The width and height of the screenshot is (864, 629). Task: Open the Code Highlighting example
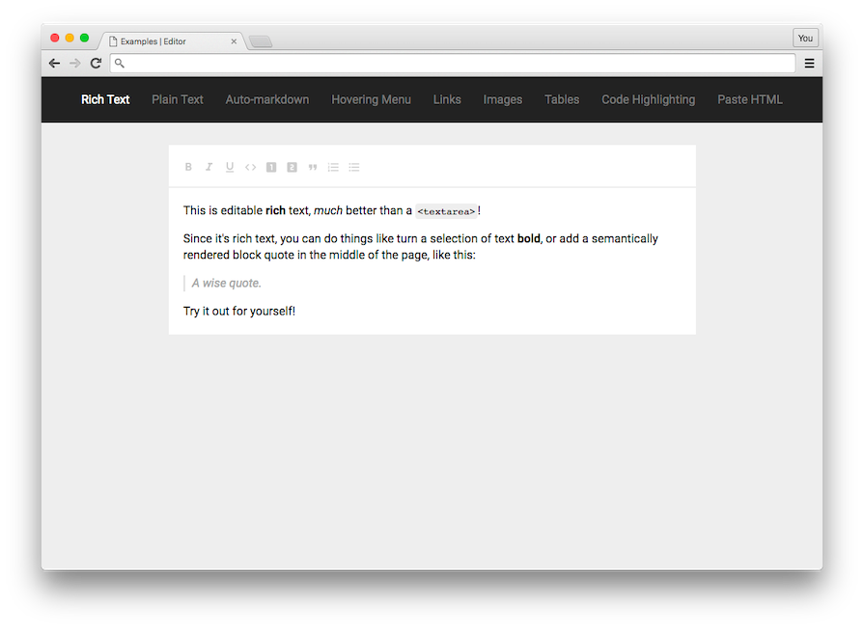[x=648, y=99]
